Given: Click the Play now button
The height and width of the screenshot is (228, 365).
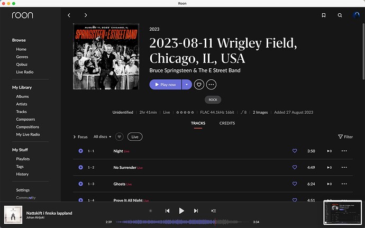Looking at the screenshot, I should [x=165, y=85].
